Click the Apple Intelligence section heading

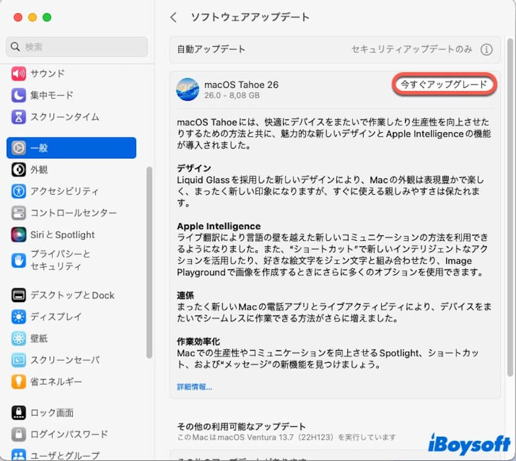(x=219, y=226)
